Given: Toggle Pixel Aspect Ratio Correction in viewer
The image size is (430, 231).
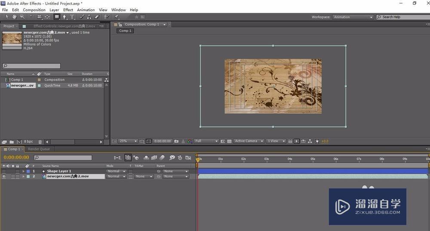Looking at the screenshot, I should tap(290, 141).
